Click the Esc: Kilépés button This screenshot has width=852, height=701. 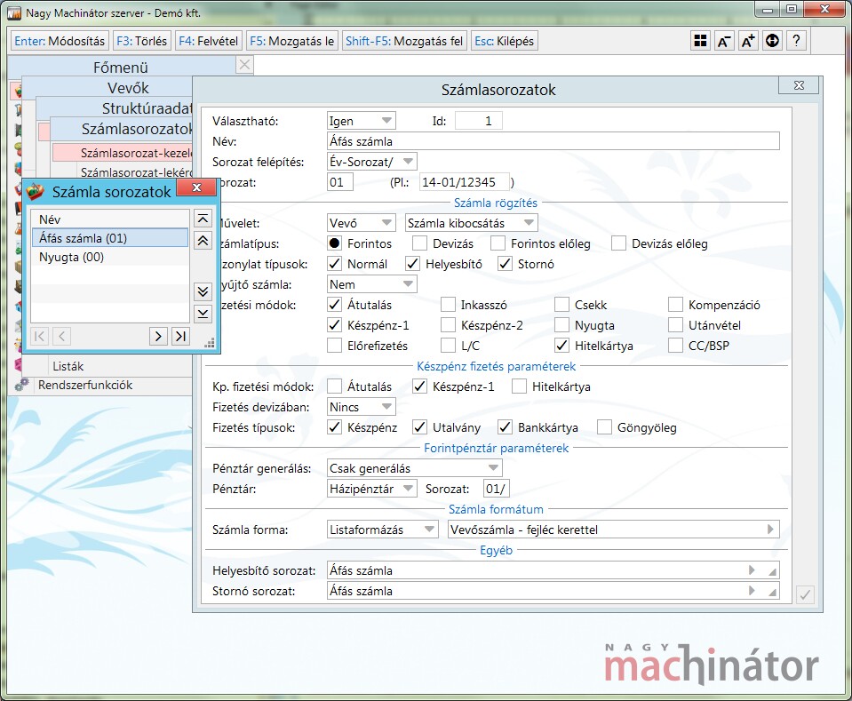[504, 41]
